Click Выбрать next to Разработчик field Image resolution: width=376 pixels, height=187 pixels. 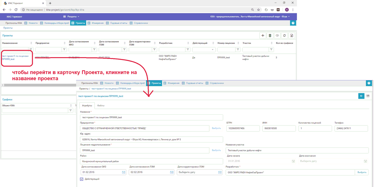[362, 172]
